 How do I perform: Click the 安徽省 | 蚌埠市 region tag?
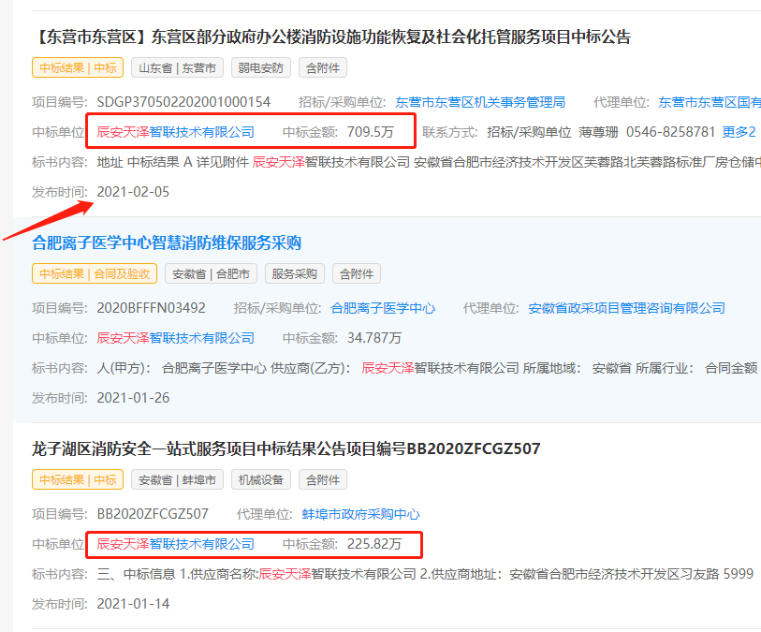pos(177,479)
